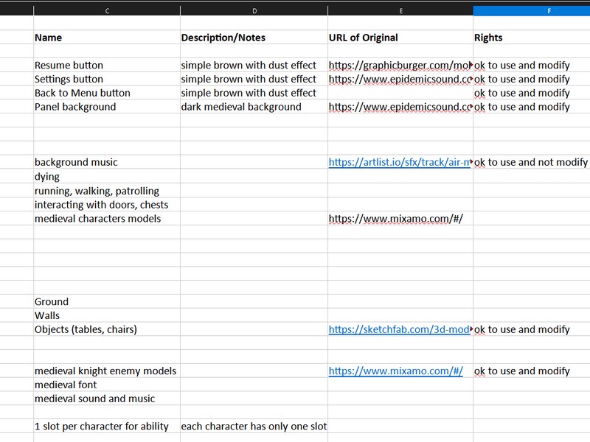Image resolution: width=590 pixels, height=442 pixels.
Task: Click 'each character has only one slot' cell
Action: (254, 427)
